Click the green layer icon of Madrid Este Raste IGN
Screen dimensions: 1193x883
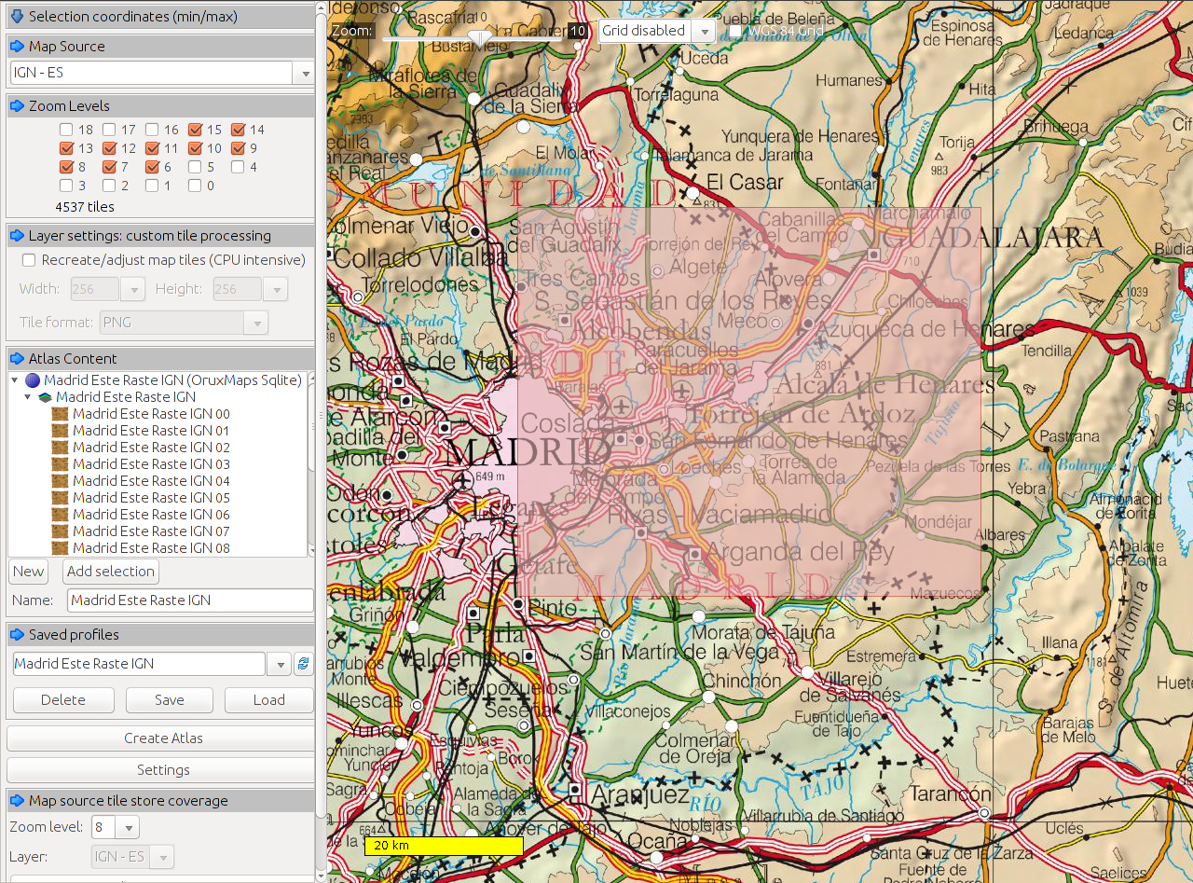pyautogui.click(x=45, y=396)
